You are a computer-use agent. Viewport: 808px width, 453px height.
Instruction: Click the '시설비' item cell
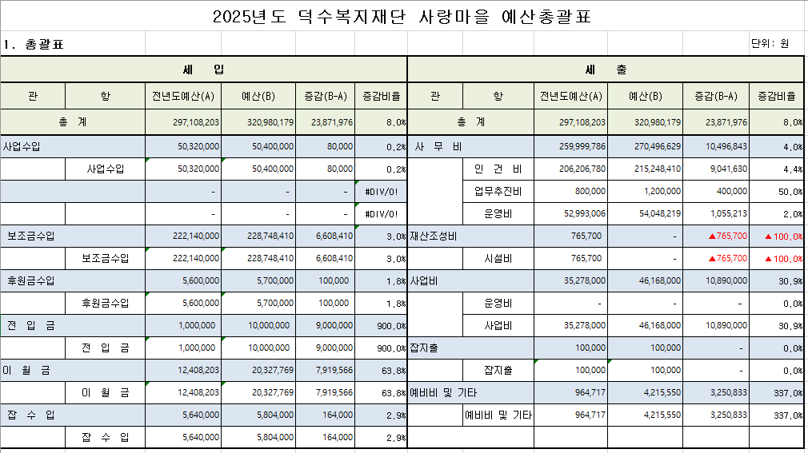click(498, 259)
